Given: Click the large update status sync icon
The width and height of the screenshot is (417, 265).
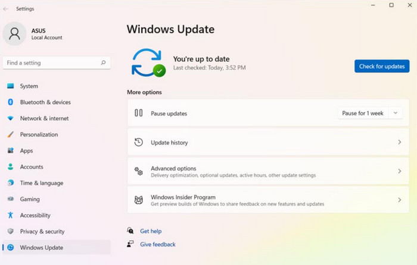Looking at the screenshot, I should 148,63.
